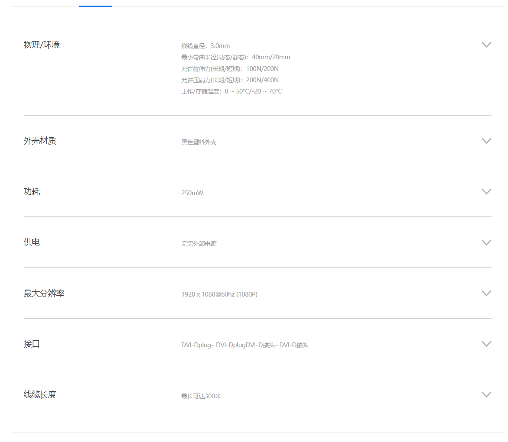Image resolution: width=508 pixels, height=442 pixels.
Task: Click the 无需外部电源 value
Action: click(199, 244)
